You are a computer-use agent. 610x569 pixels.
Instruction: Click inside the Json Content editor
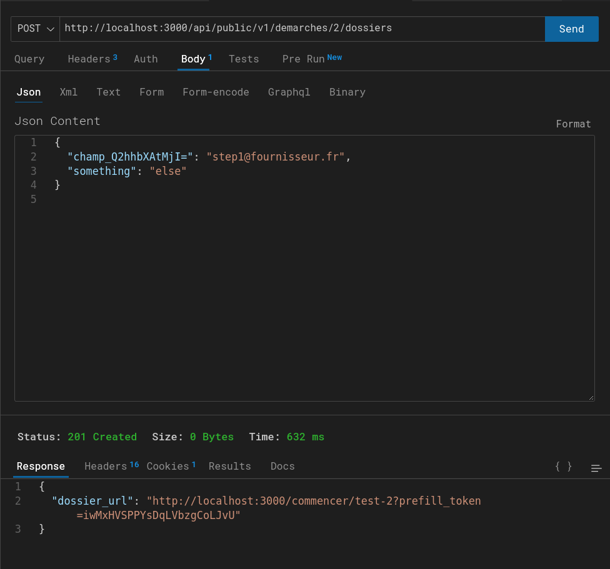[304, 268]
